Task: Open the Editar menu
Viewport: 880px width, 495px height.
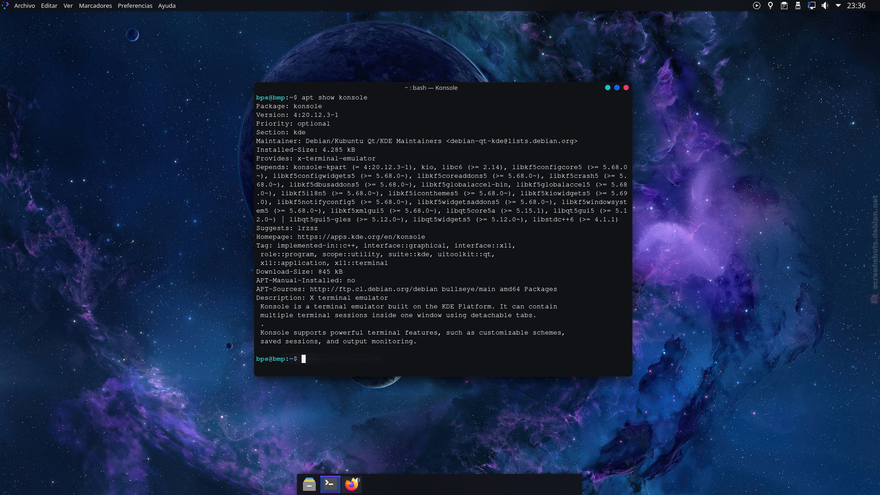Action: coord(49,5)
